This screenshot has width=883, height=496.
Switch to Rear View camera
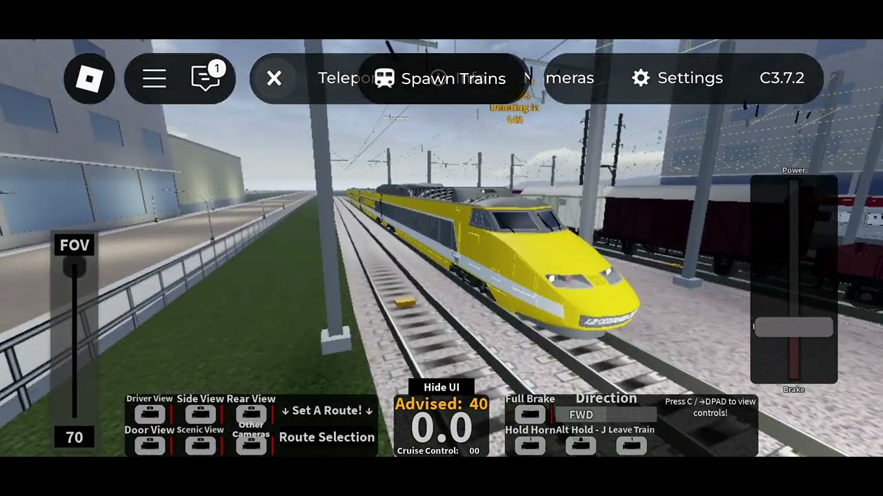pos(251,414)
